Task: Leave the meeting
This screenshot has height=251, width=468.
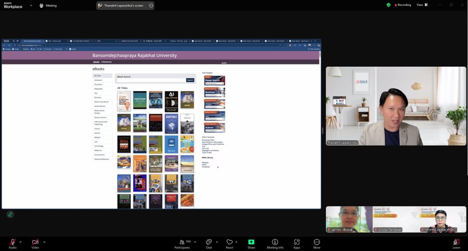Action: (457, 244)
